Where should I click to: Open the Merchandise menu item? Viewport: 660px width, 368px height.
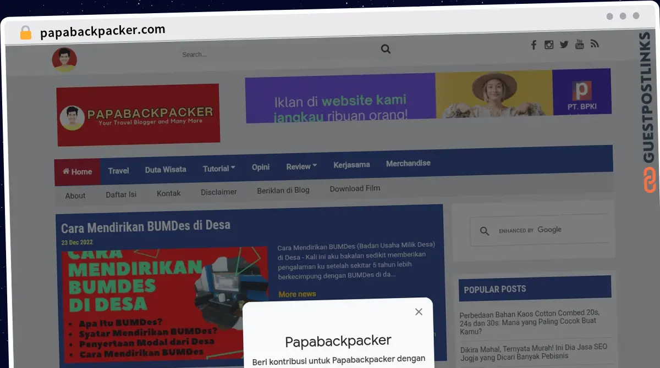[x=408, y=164]
